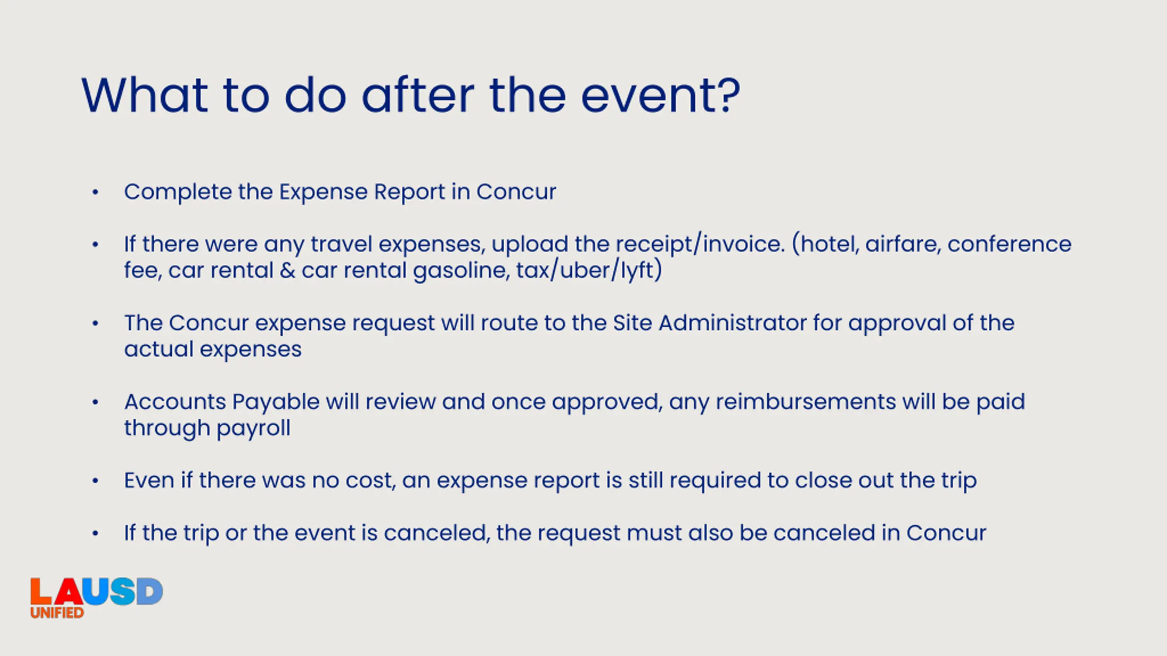
Task: Click the 'Complete the Expense Report in Concur' line
Action: 340,192
